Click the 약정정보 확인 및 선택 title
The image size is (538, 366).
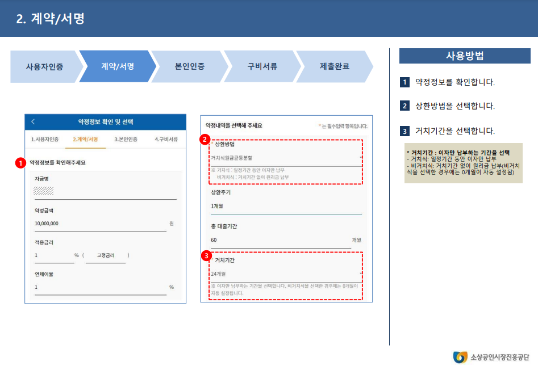point(105,121)
